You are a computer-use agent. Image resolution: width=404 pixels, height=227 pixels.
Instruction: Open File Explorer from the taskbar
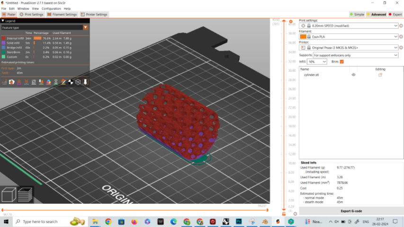(95, 221)
